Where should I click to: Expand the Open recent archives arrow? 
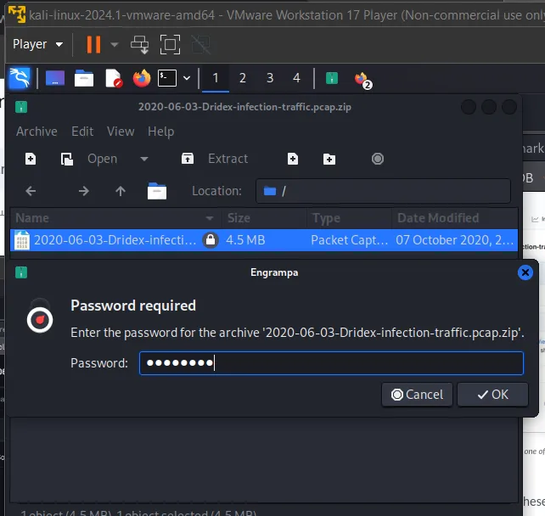144,160
